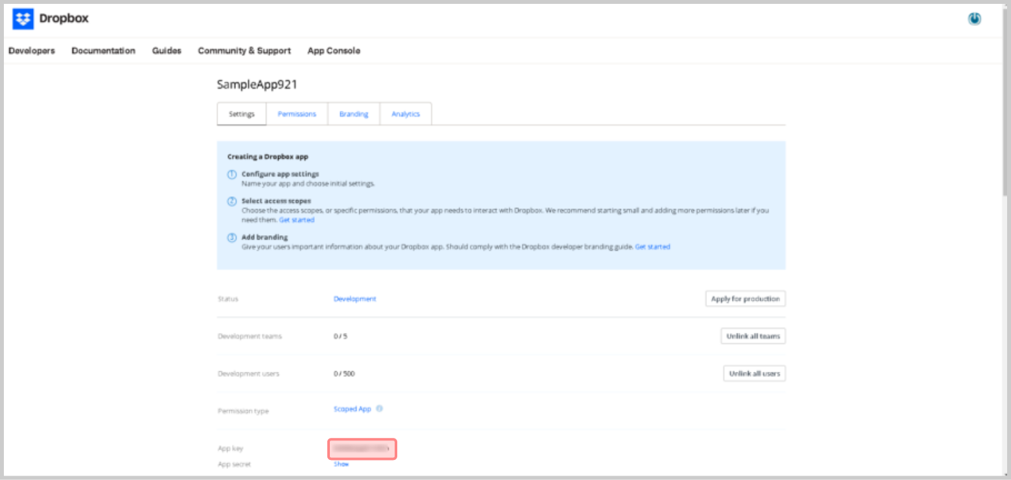Select the Settings tab
This screenshot has width=1011, height=480.
tap(242, 114)
